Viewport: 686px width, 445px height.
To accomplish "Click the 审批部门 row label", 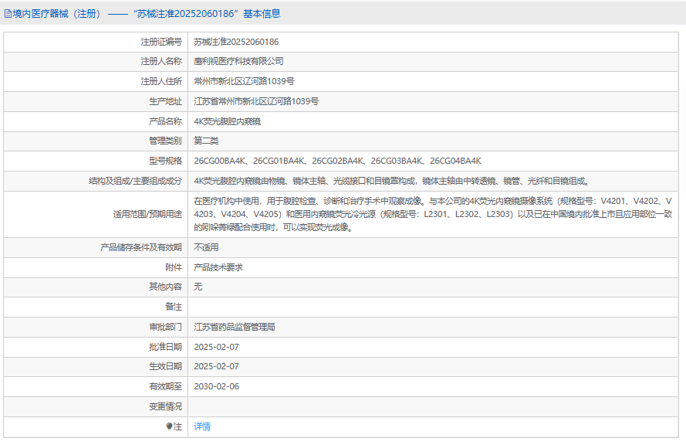I will (165, 327).
